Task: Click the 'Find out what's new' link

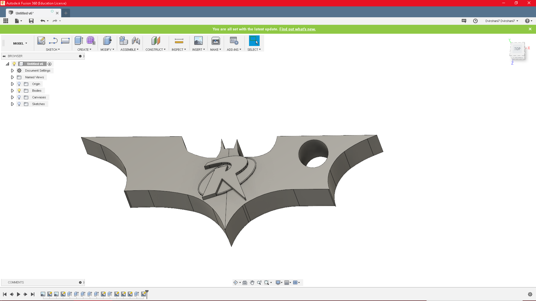Action: [297, 29]
